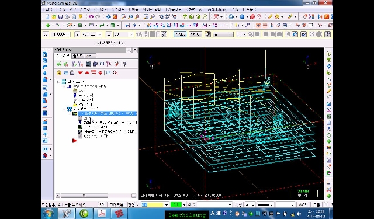Toggle display only selected toolpaths
Screen dimensions: 374x219
(x=108, y=72)
